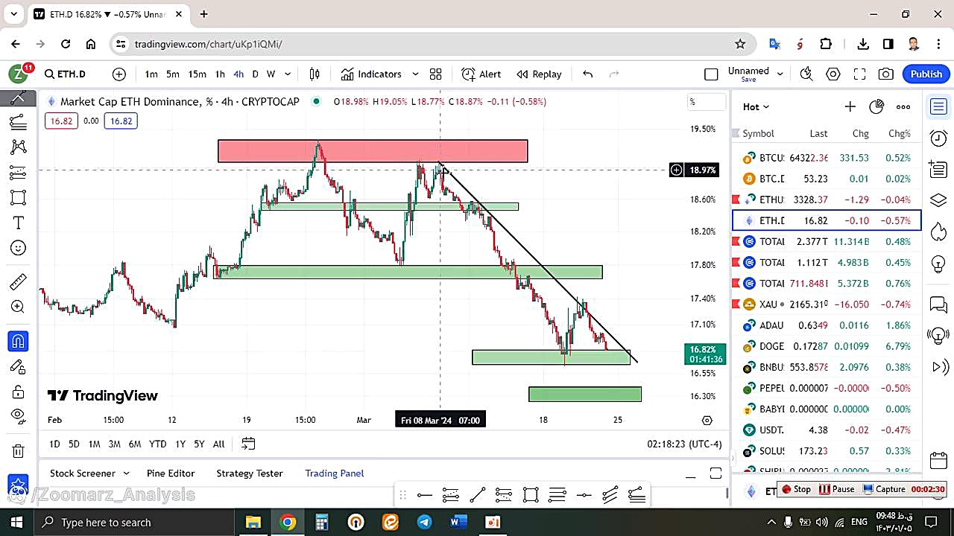Open Telegram from the Windows taskbar
The image size is (954, 536).
point(424,522)
